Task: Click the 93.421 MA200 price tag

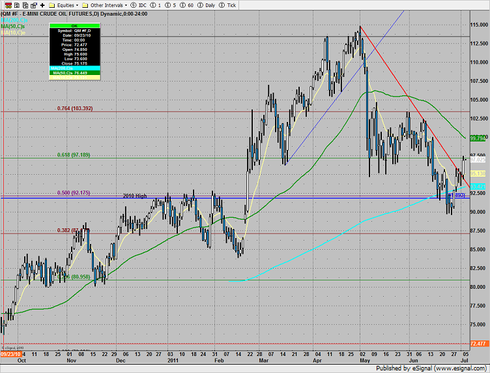Action: click(478, 186)
